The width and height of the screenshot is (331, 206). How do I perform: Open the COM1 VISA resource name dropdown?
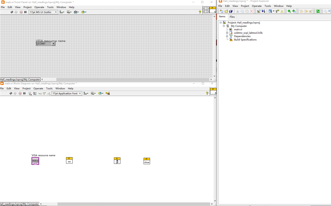(x=54, y=44)
